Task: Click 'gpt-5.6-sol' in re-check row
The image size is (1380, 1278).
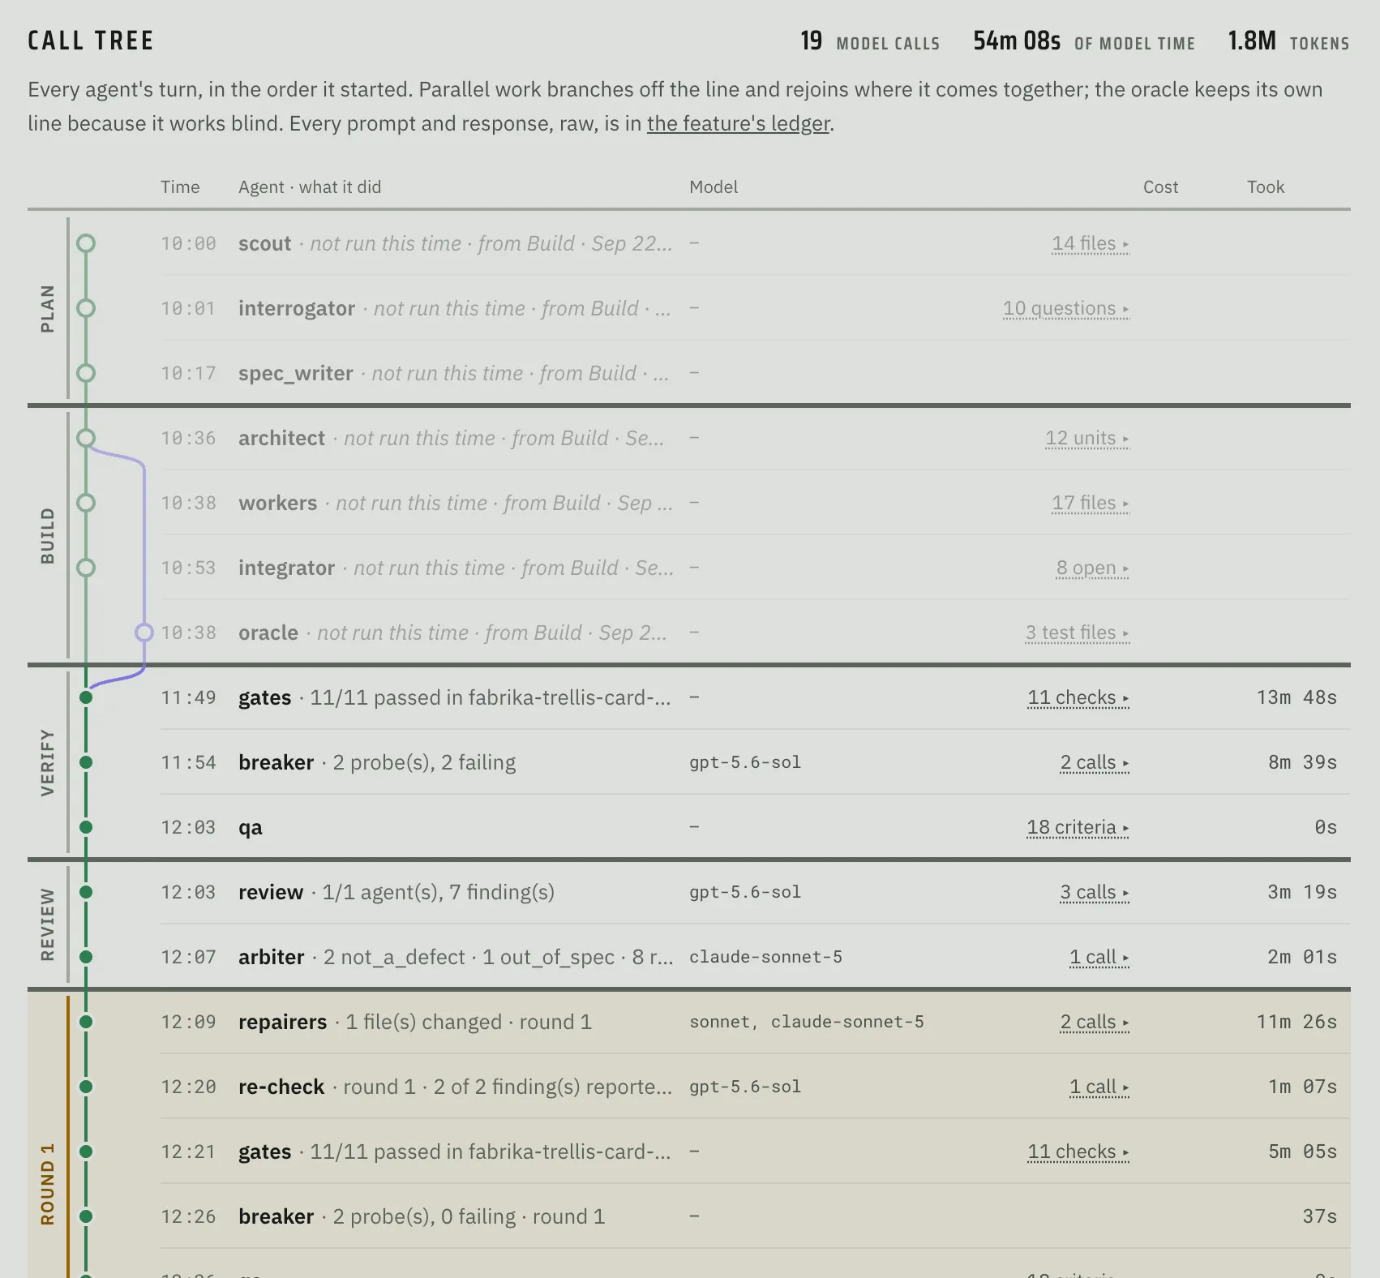Action: (745, 1087)
